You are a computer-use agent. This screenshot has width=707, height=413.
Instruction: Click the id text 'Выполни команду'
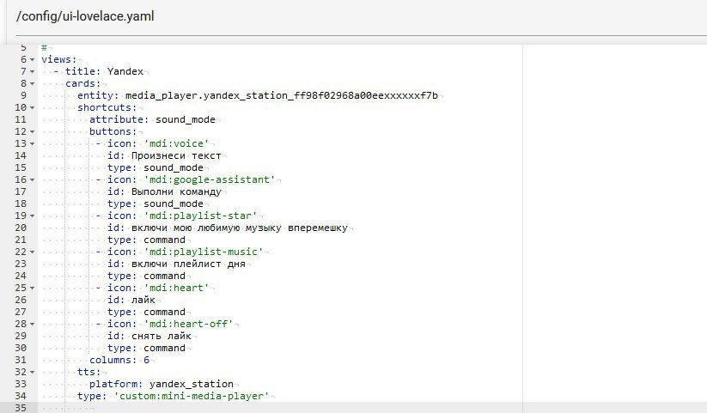176,191
